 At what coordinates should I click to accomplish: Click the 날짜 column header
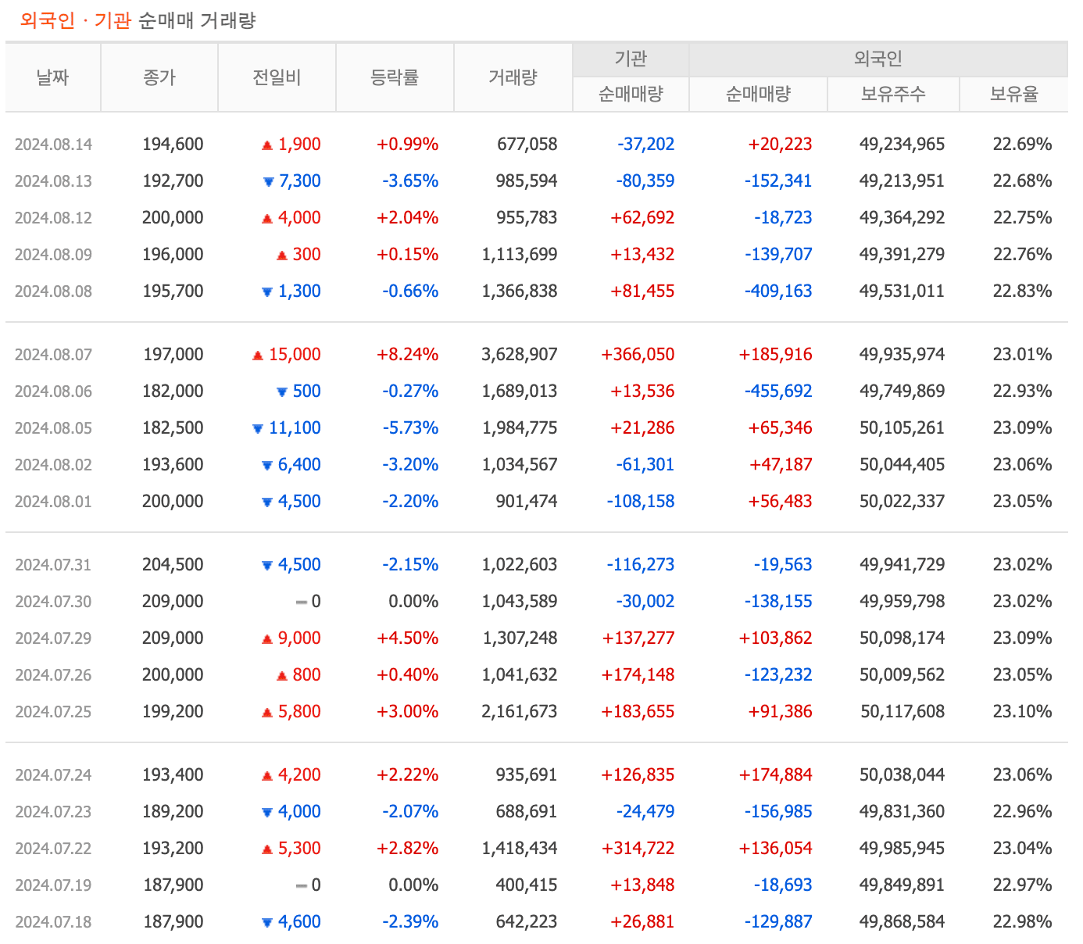[x=52, y=77]
